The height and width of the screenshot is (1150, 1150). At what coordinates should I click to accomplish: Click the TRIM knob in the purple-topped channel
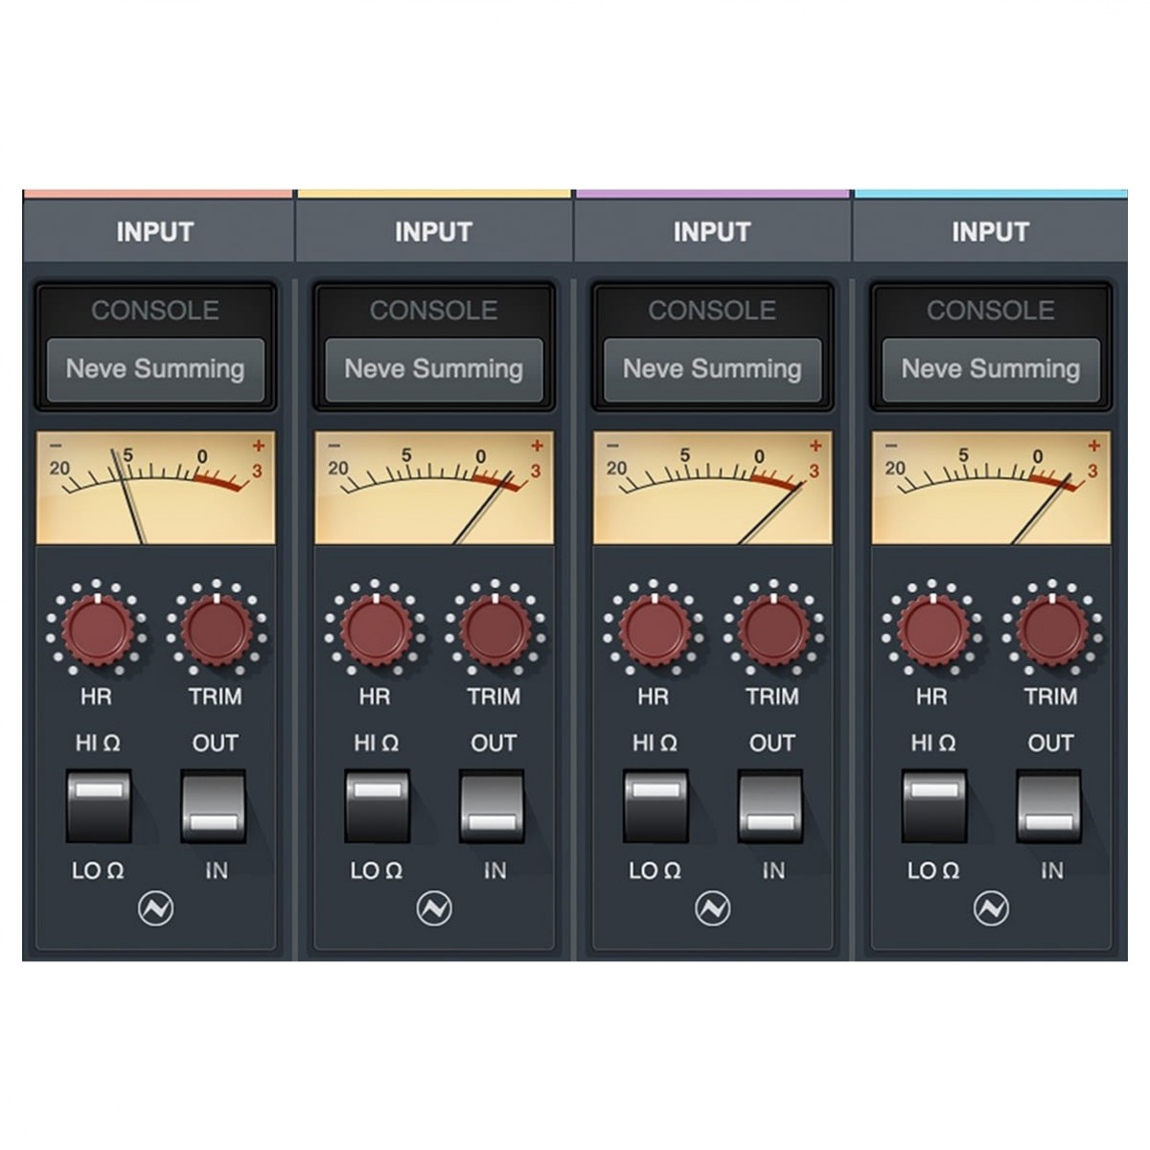coord(773,629)
